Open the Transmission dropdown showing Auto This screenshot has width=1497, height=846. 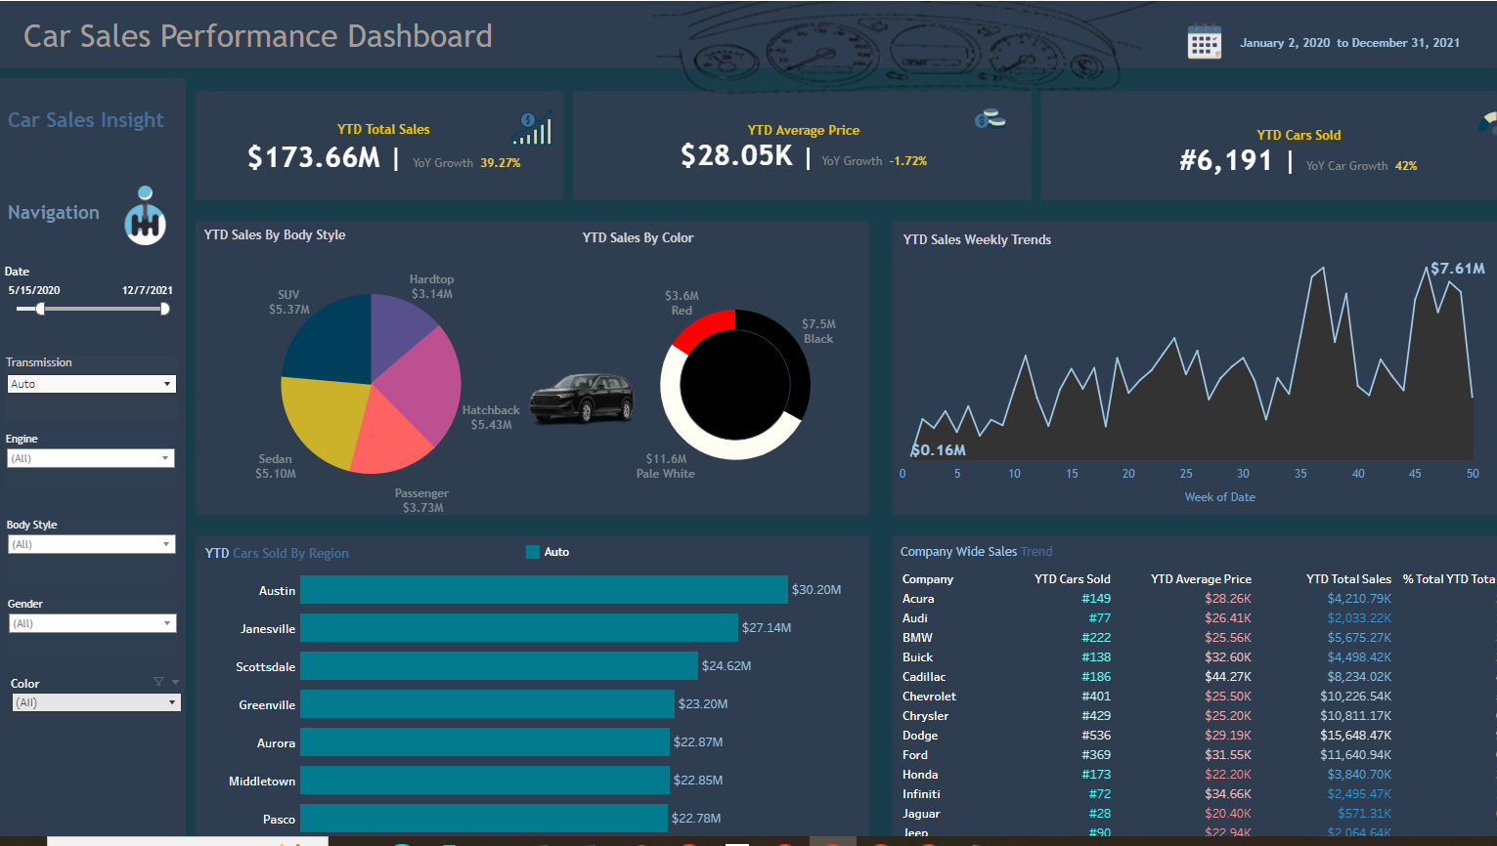point(91,384)
